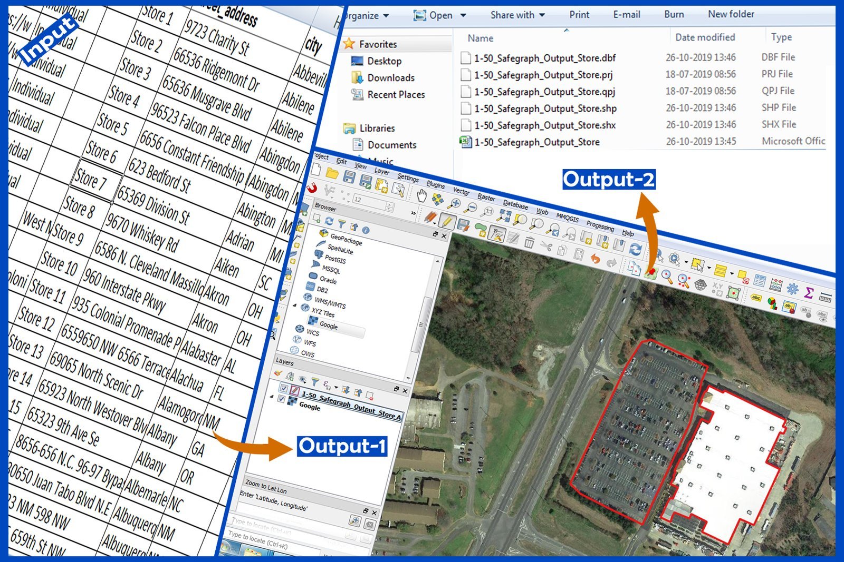Click the New folder button
844x562 pixels.
pyautogui.click(x=731, y=14)
